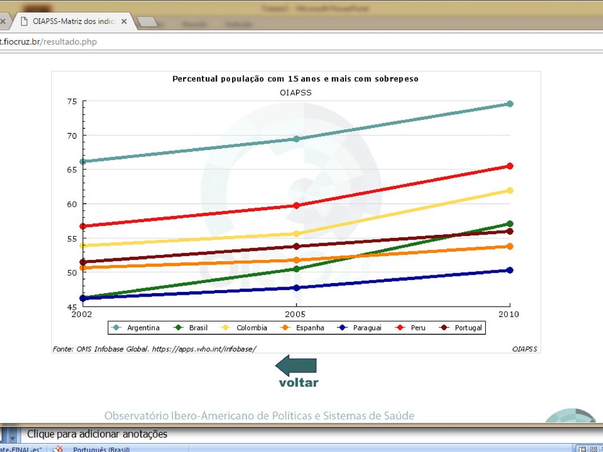Viewport: 603px width, 452px height.
Task: Open a new browser tab
Action: [x=147, y=22]
